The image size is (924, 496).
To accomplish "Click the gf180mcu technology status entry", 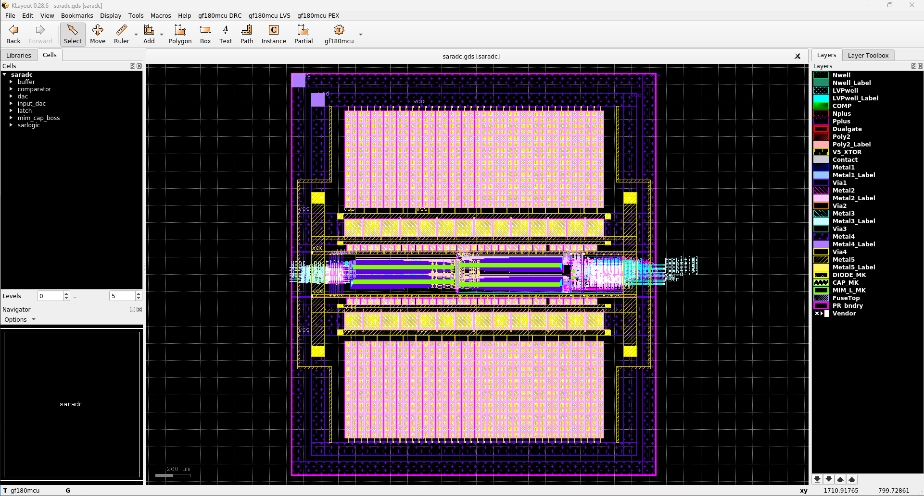I will [x=25, y=490].
